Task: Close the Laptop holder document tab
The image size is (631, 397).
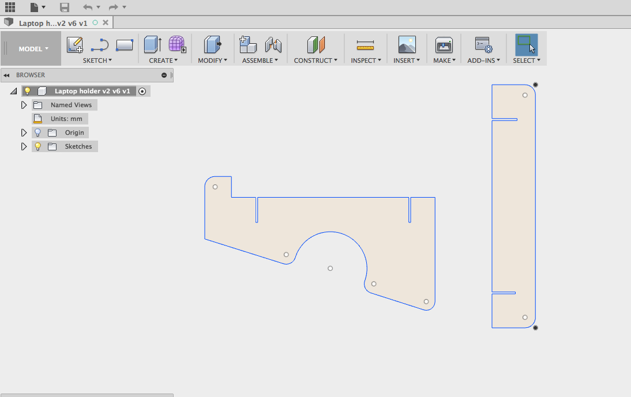Action: pyautogui.click(x=106, y=22)
